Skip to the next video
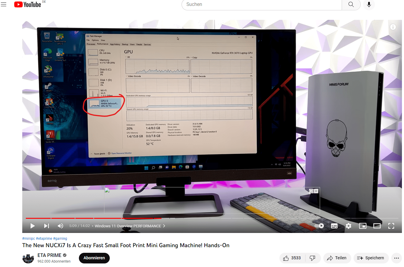Viewport: 404px width, 267px height. 47,226
